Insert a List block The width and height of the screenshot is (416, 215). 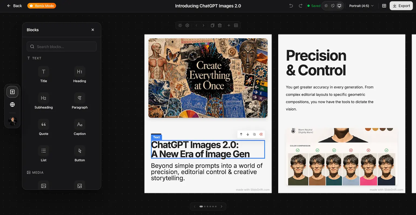tap(43, 154)
